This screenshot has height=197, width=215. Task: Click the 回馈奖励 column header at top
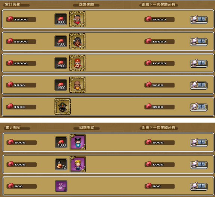86,4
